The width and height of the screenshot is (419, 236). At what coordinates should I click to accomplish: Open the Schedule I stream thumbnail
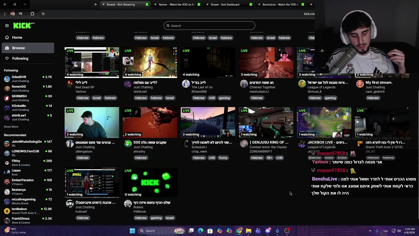coord(208,122)
